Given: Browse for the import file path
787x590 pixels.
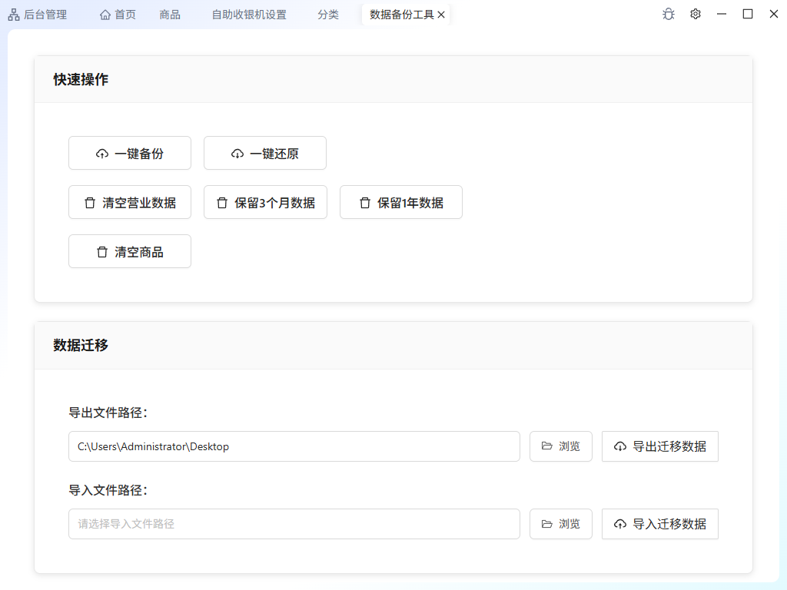Looking at the screenshot, I should (560, 524).
